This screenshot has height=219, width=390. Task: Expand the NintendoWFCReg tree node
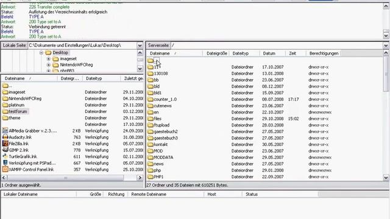pos(49,65)
